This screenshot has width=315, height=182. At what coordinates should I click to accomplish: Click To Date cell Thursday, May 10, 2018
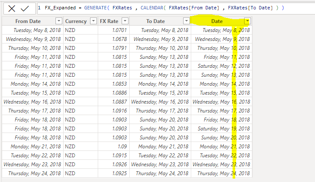160,48
